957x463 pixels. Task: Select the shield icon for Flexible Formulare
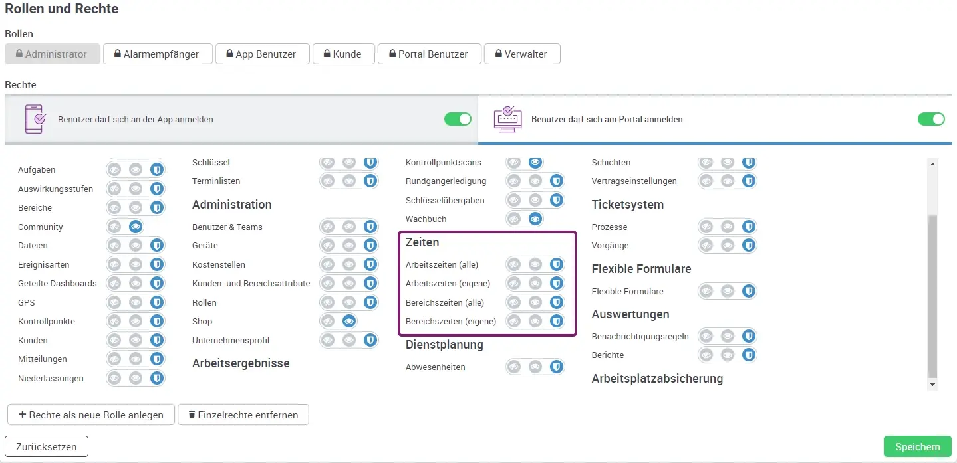click(748, 291)
